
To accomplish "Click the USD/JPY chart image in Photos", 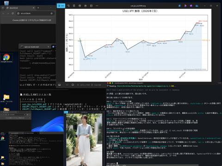I will click(138, 45).
